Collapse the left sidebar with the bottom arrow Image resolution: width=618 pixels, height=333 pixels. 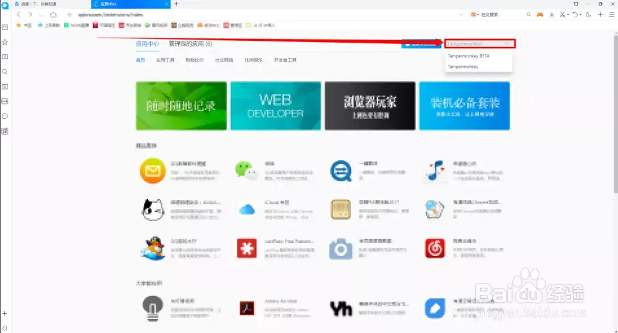coord(5,328)
